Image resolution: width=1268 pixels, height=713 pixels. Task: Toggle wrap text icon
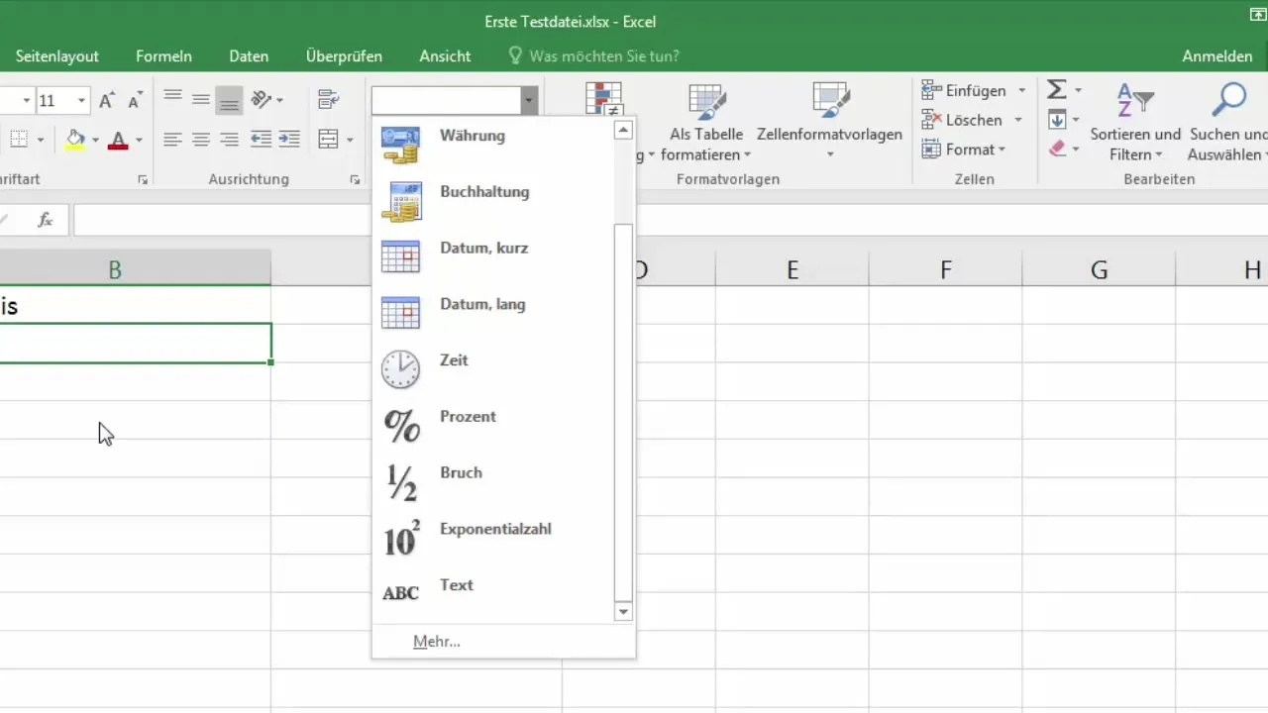point(329,99)
